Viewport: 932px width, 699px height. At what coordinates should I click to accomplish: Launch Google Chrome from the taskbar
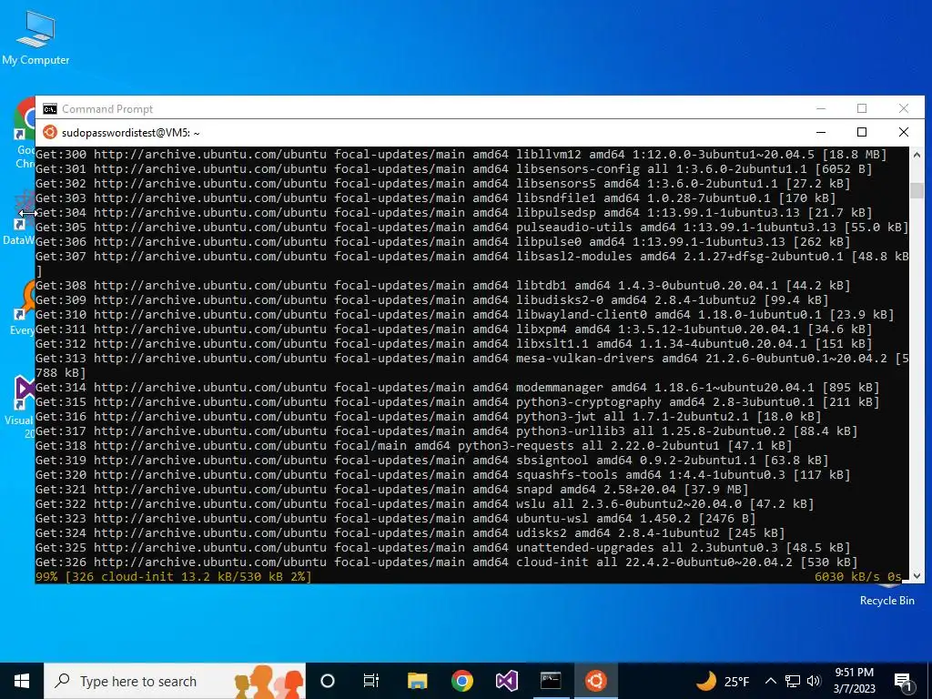point(461,681)
